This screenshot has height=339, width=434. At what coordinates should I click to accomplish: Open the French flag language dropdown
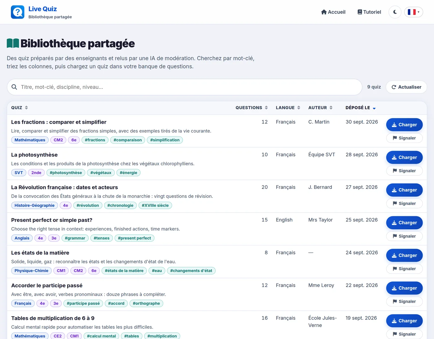pyautogui.click(x=414, y=12)
